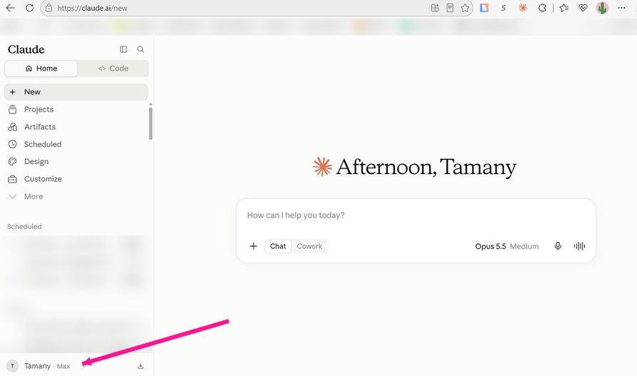Select Cowork mode in the composer
Image resolution: width=637 pixels, height=376 pixels.
(x=309, y=246)
